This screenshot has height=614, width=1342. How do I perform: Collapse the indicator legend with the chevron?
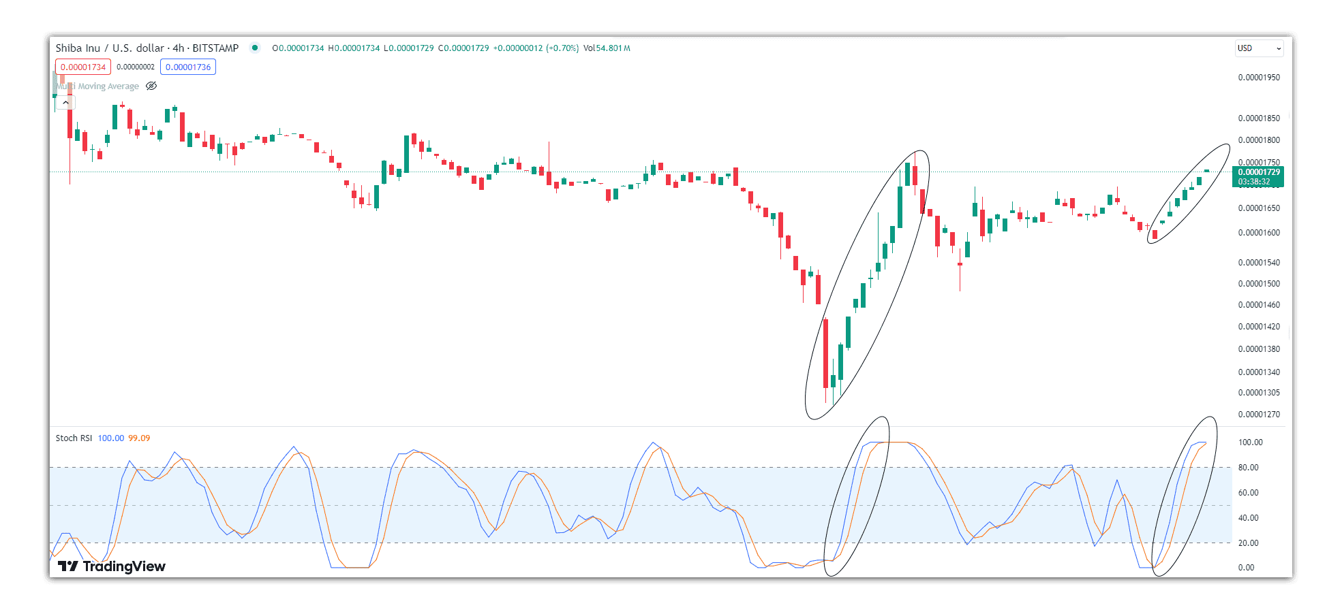pyautogui.click(x=65, y=103)
